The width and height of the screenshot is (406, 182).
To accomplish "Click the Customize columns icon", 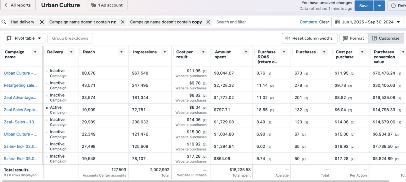I will [374, 38].
